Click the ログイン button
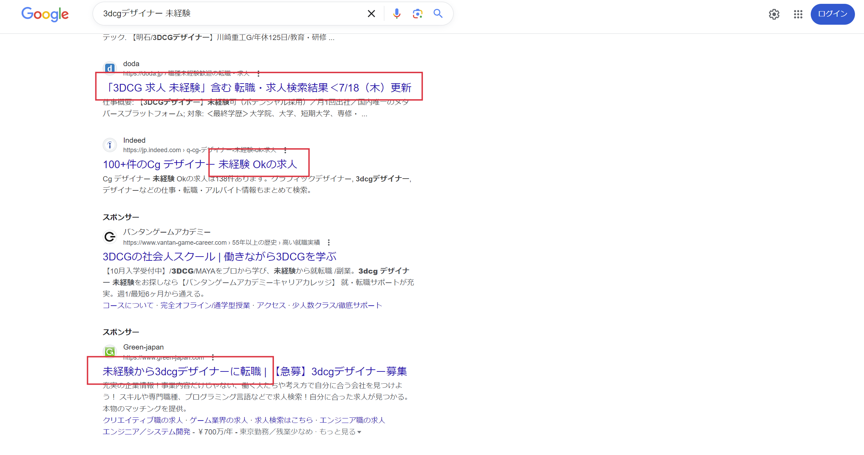Image resolution: width=864 pixels, height=455 pixels. click(x=832, y=14)
